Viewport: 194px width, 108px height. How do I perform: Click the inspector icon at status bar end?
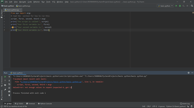tap(191, 106)
